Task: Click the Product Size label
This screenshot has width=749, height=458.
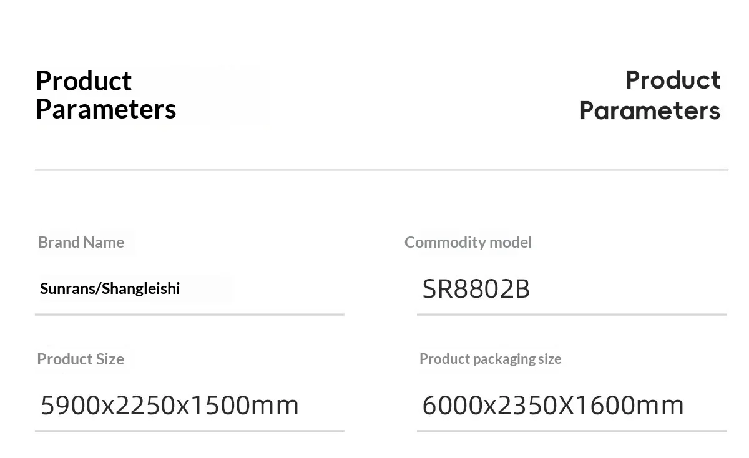Action: pos(81,359)
